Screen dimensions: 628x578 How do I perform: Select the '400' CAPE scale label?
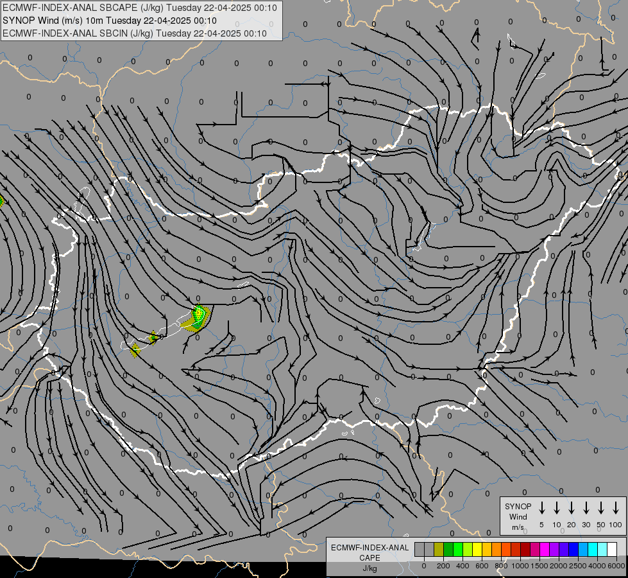coord(463,566)
